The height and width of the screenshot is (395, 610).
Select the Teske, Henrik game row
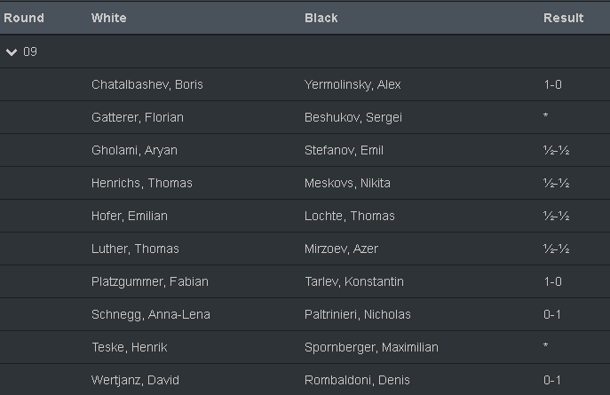pos(130,347)
